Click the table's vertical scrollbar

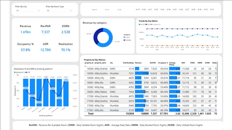[217, 72]
